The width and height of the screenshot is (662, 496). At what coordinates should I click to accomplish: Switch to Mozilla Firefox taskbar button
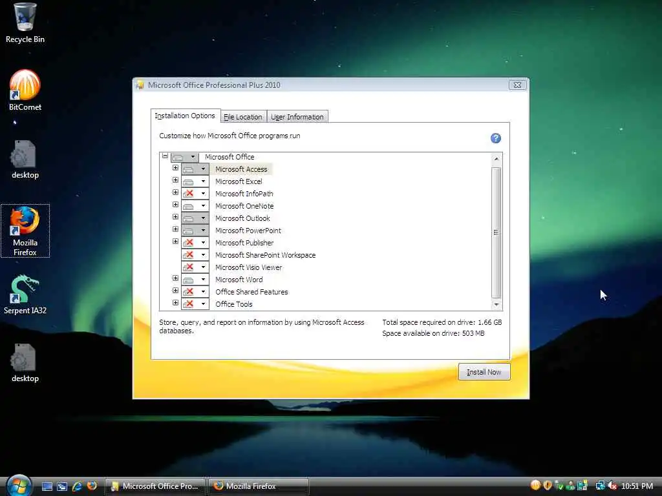(259, 486)
